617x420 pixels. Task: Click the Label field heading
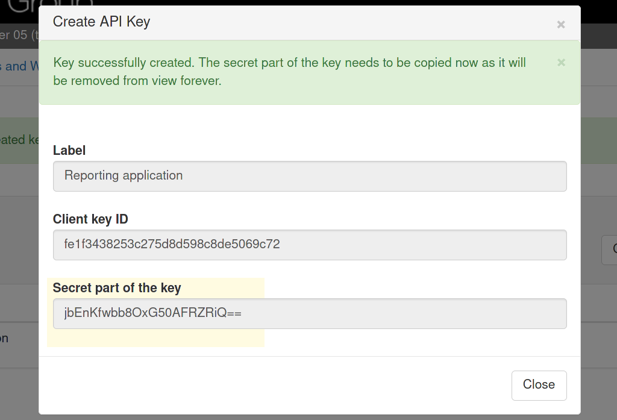click(69, 150)
